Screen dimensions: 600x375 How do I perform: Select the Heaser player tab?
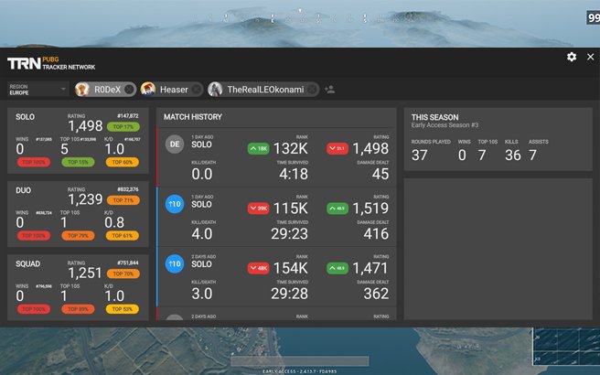[171, 90]
